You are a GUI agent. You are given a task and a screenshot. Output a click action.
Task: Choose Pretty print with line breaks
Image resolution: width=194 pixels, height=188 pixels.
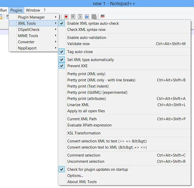pos(124,80)
